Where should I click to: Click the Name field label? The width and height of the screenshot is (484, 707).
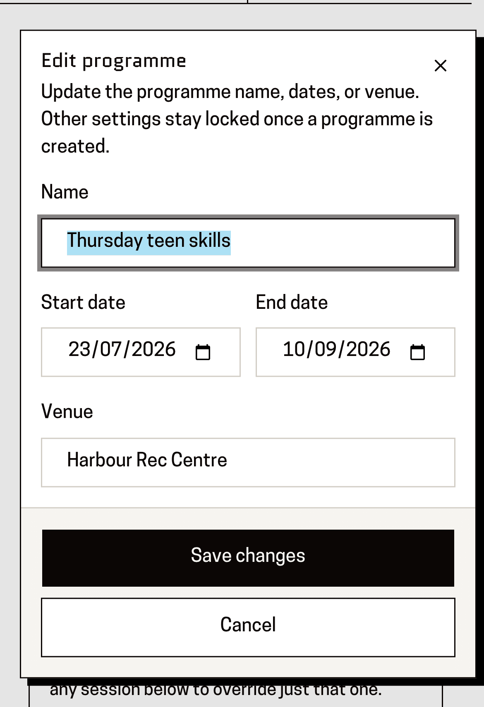pyautogui.click(x=65, y=192)
